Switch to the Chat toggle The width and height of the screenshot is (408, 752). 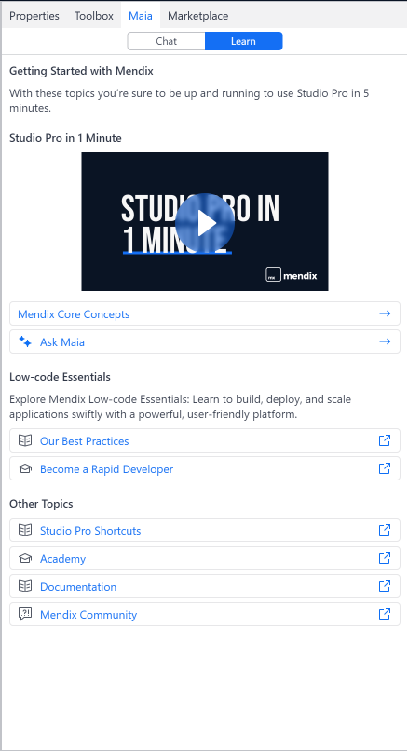coord(166,41)
